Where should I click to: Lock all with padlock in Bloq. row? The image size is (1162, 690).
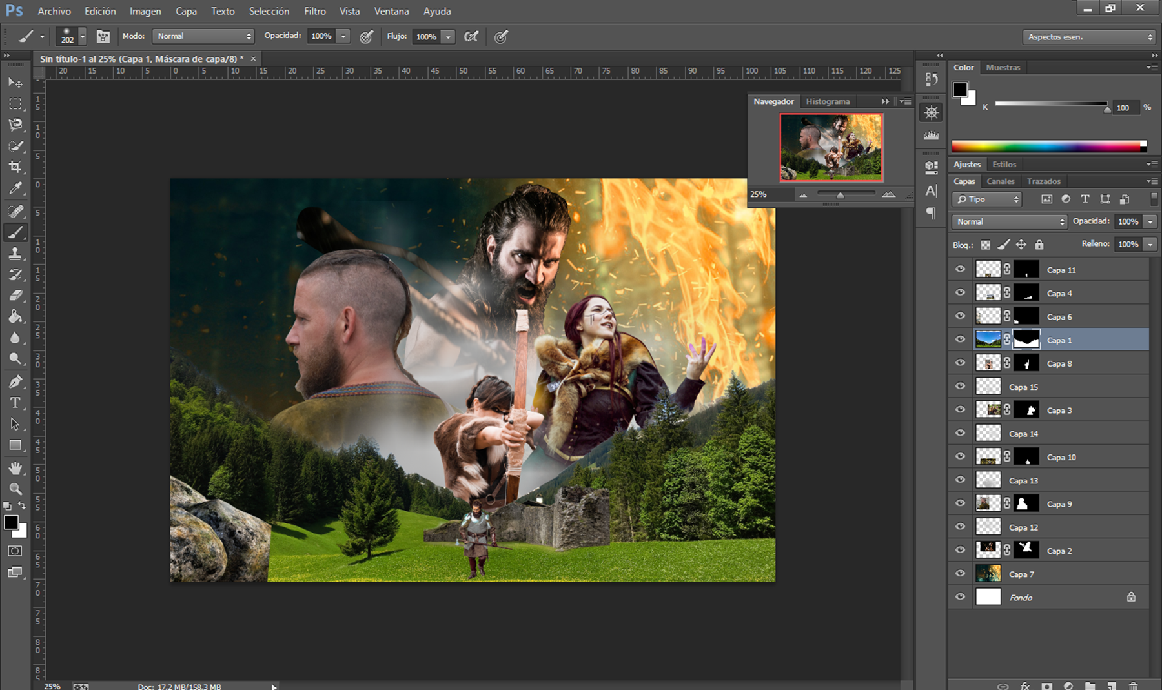[x=1039, y=245]
